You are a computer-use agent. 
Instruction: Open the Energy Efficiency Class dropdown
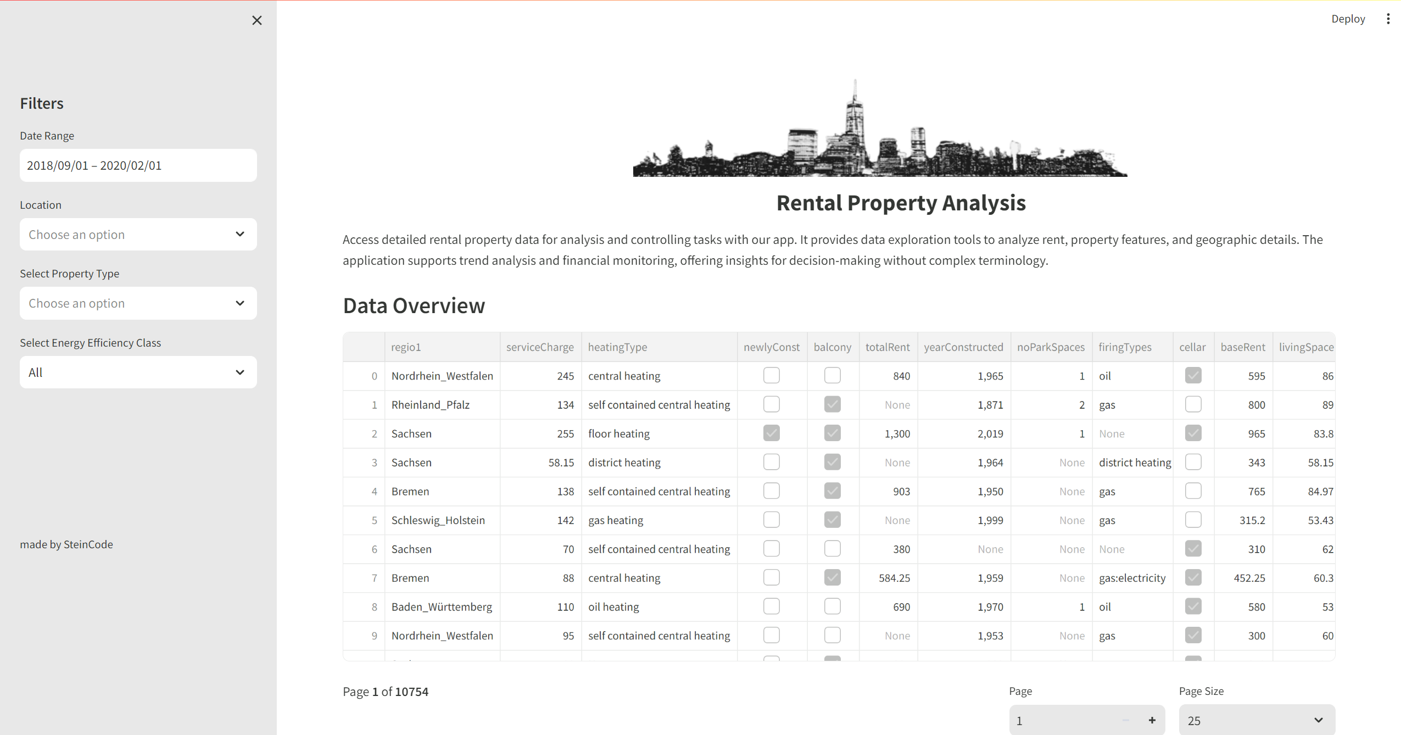pos(138,372)
